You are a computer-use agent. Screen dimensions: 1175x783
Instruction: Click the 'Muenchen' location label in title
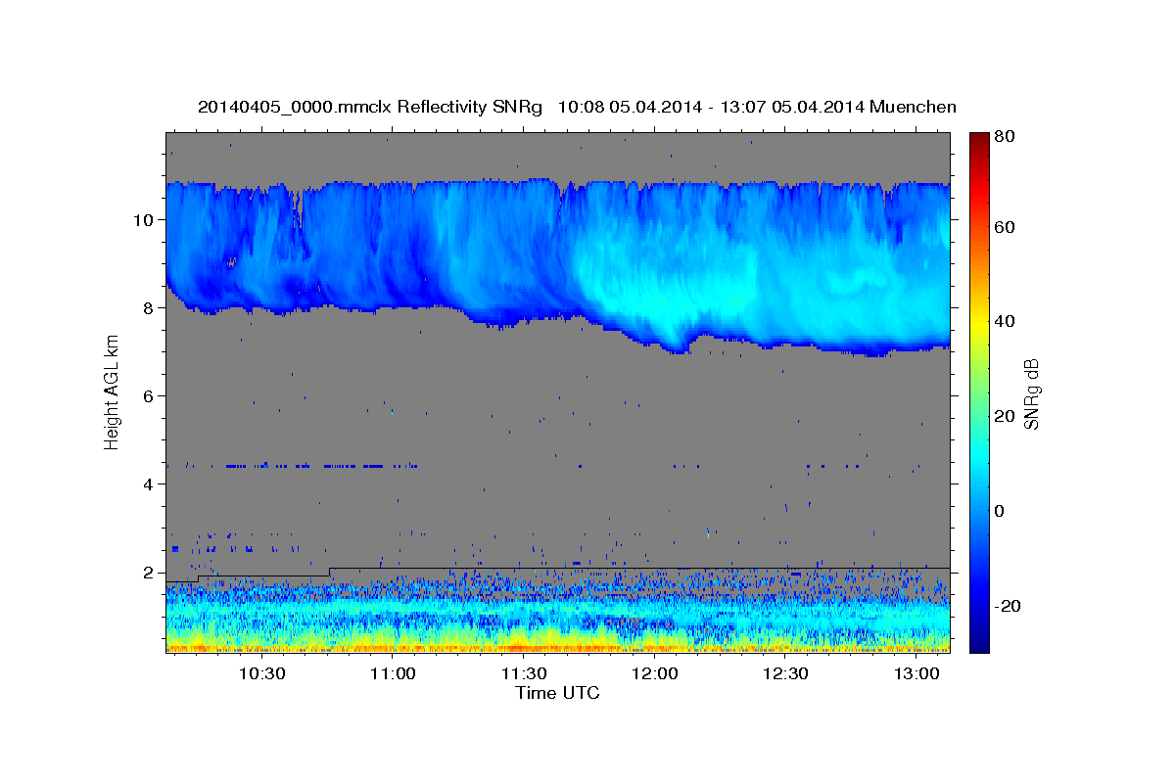(x=913, y=107)
